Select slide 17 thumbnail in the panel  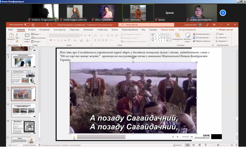23,77
